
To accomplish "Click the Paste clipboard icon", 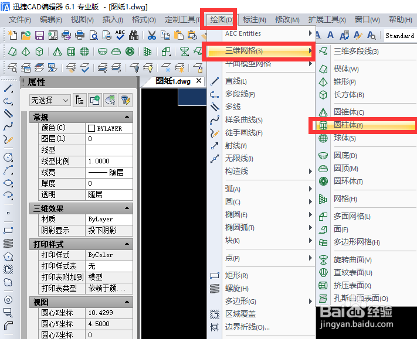I will click(179, 35).
